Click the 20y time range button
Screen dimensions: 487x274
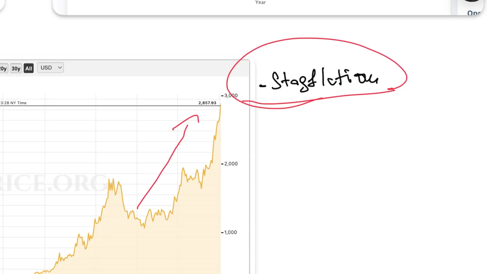click(3, 68)
